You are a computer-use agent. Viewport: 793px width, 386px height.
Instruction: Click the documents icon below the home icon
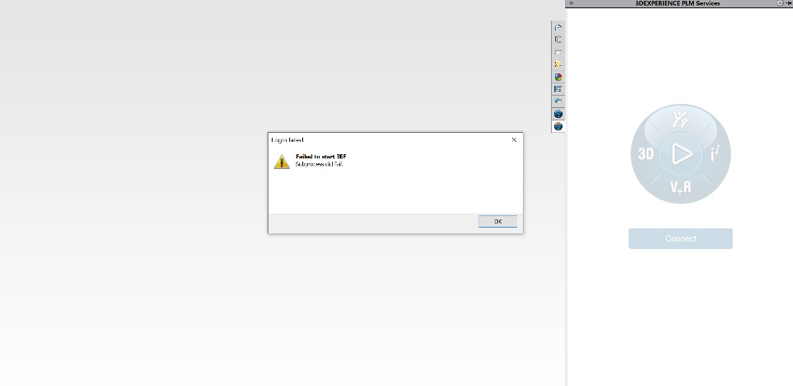[558, 40]
